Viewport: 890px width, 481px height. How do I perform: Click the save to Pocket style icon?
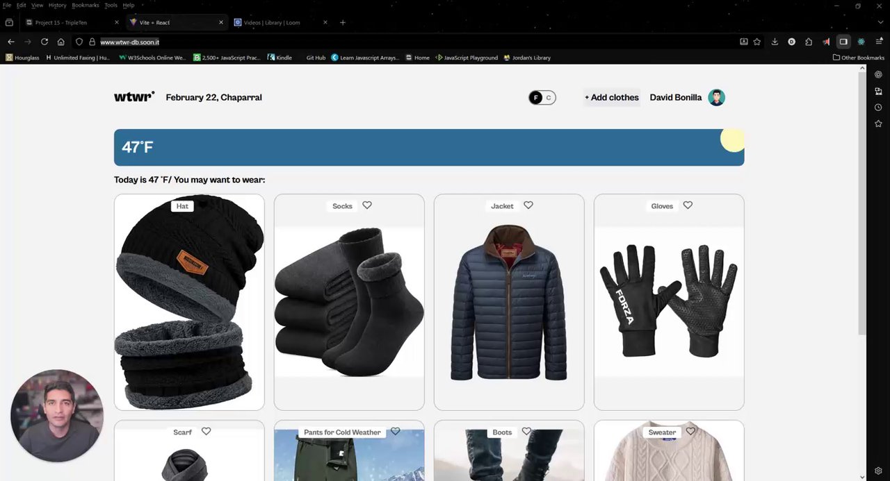743,42
